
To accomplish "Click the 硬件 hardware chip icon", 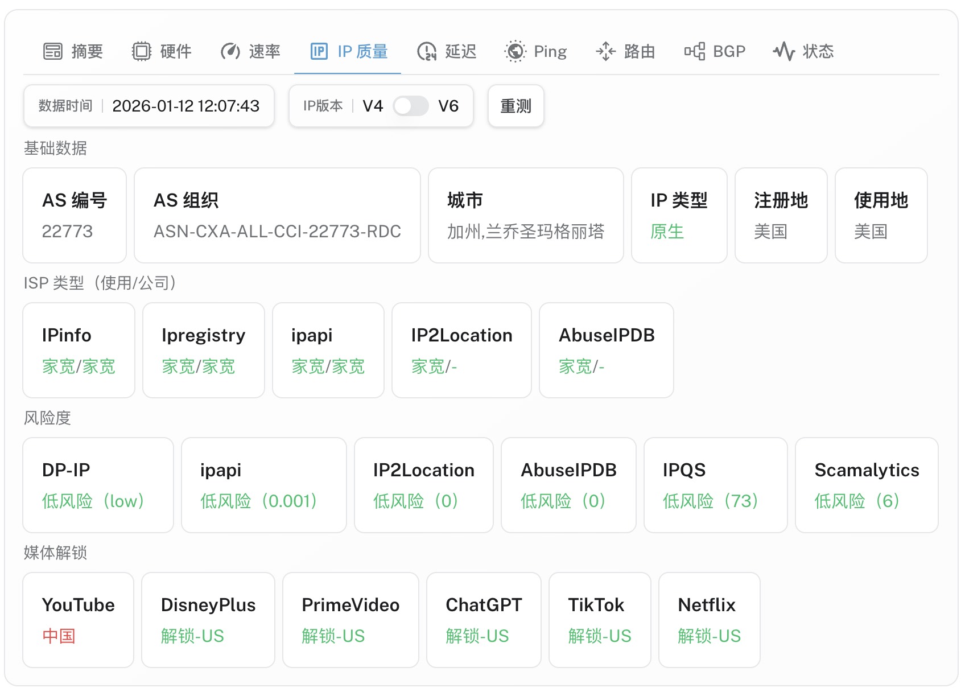I will point(142,51).
